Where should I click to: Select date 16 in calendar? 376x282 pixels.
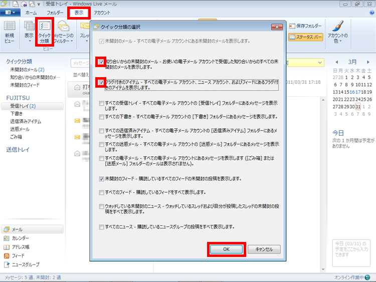click(352, 92)
